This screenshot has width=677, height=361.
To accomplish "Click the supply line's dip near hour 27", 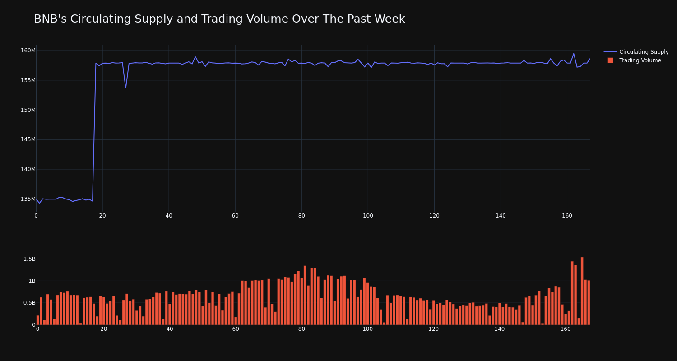I will [125, 88].
